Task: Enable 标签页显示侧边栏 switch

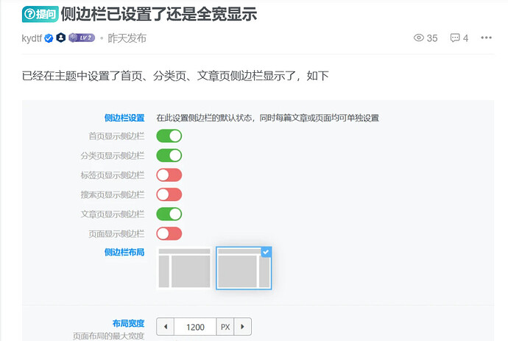Action: pos(169,175)
